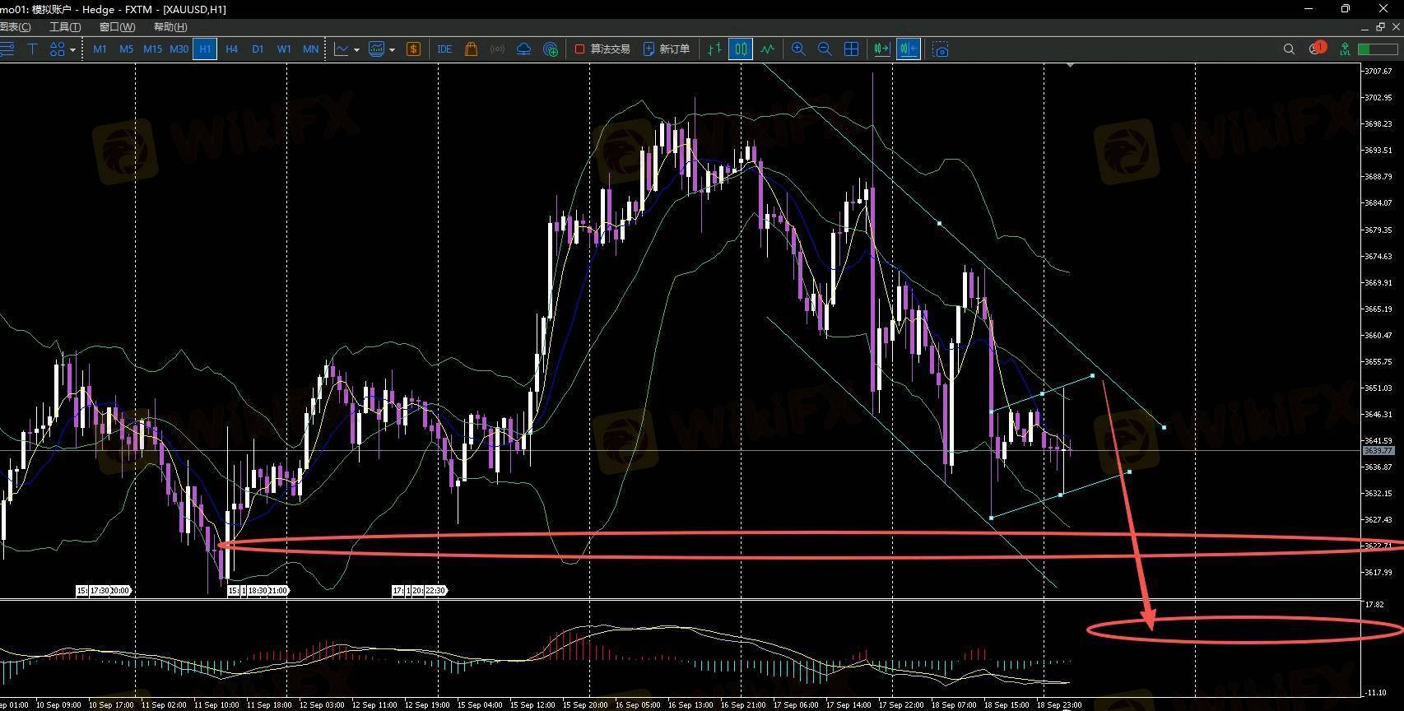
Task: Zoom in on the chart
Action: 797,49
